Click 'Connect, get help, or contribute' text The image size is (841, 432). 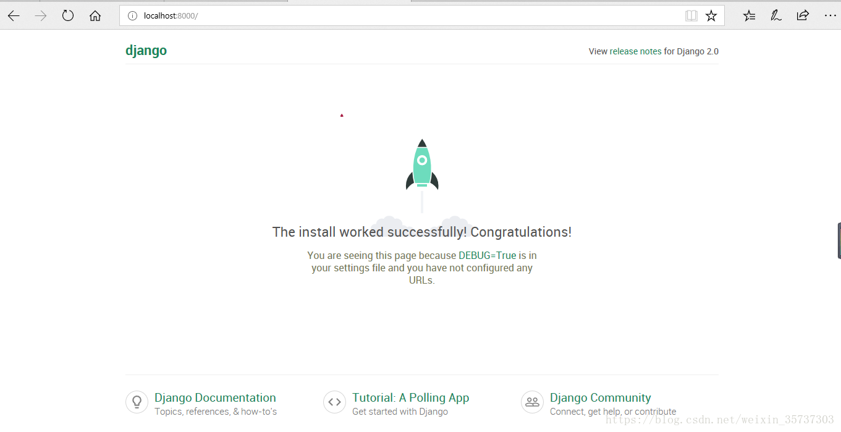coord(613,412)
